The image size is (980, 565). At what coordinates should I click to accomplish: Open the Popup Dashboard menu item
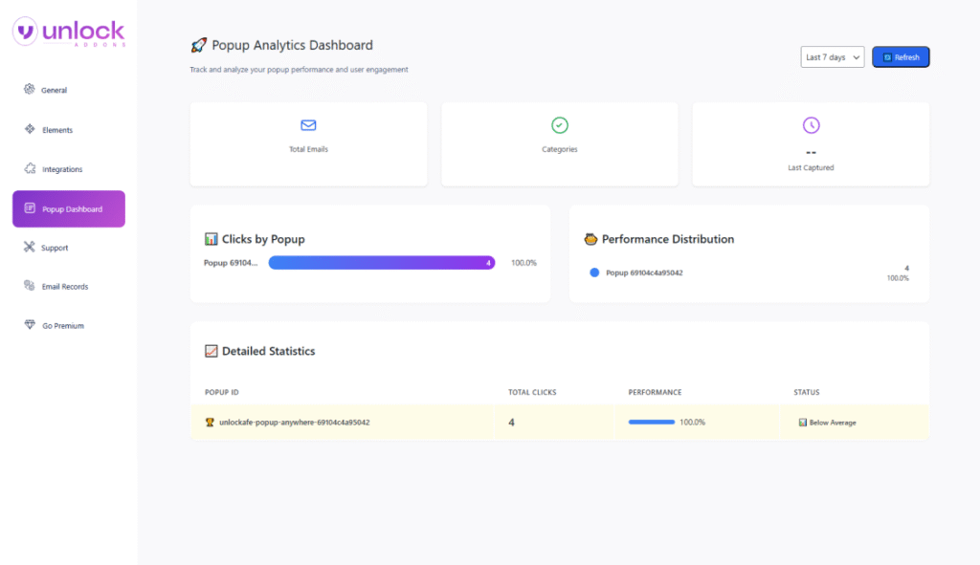tap(69, 208)
